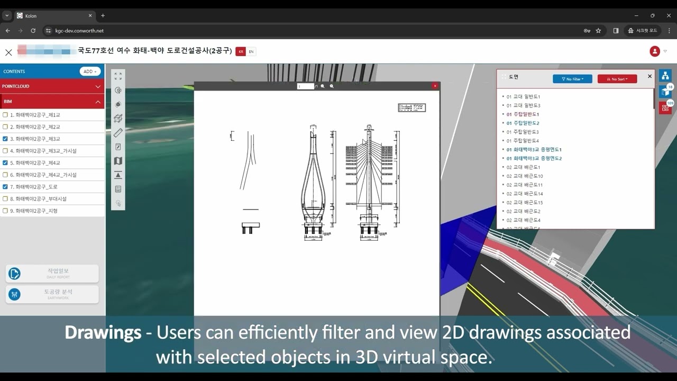Screen dimensions: 677x381
Task: Open drawing 01 주탑일반도2
Action: click(x=523, y=123)
